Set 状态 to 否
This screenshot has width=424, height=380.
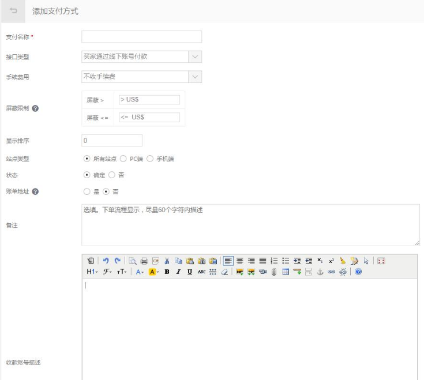(112, 175)
